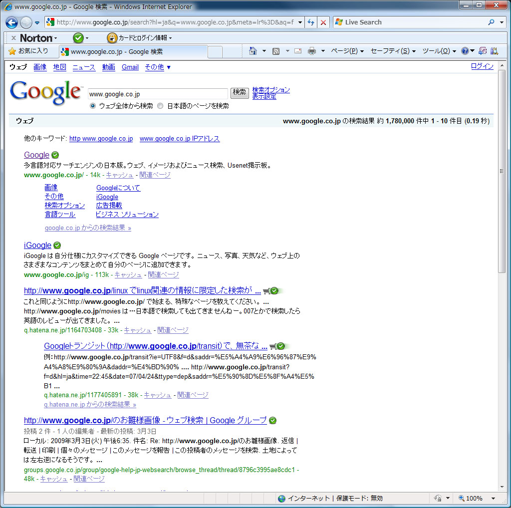Viewport: 511px width, 508px height.
Task: Click the privacy lock icon in status bar
Action: (438, 498)
